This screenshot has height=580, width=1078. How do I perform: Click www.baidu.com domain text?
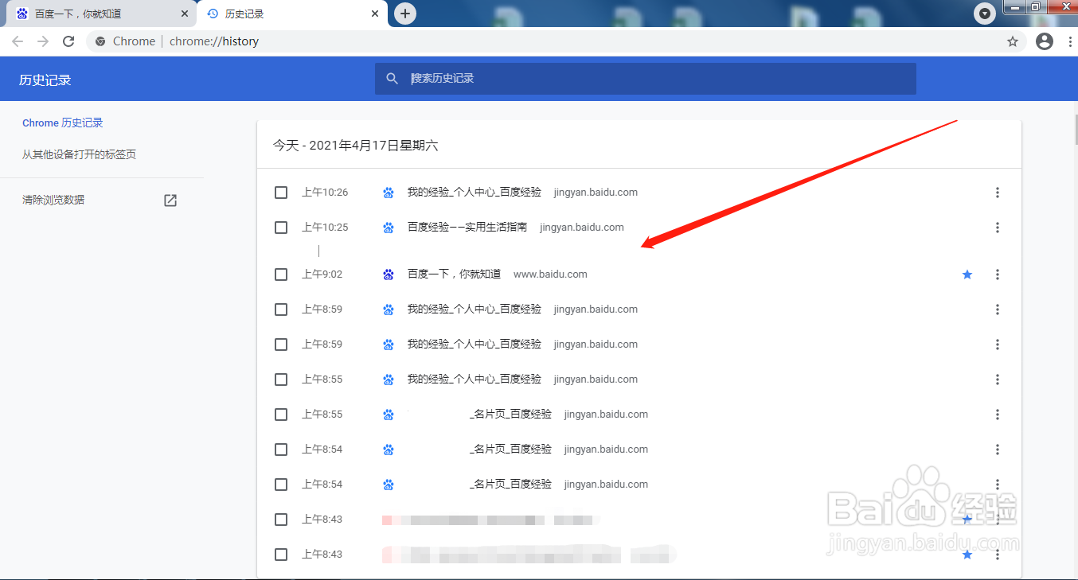(550, 274)
